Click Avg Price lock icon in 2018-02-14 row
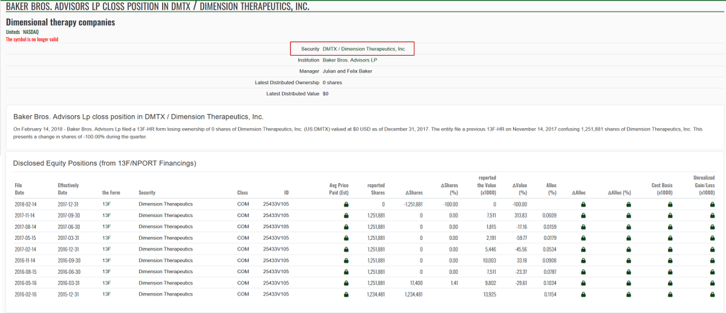Image resolution: width=726 pixels, height=313 pixels. click(346, 204)
